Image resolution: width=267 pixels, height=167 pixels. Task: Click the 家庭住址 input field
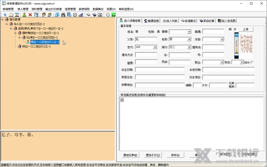click(x=160, y=77)
